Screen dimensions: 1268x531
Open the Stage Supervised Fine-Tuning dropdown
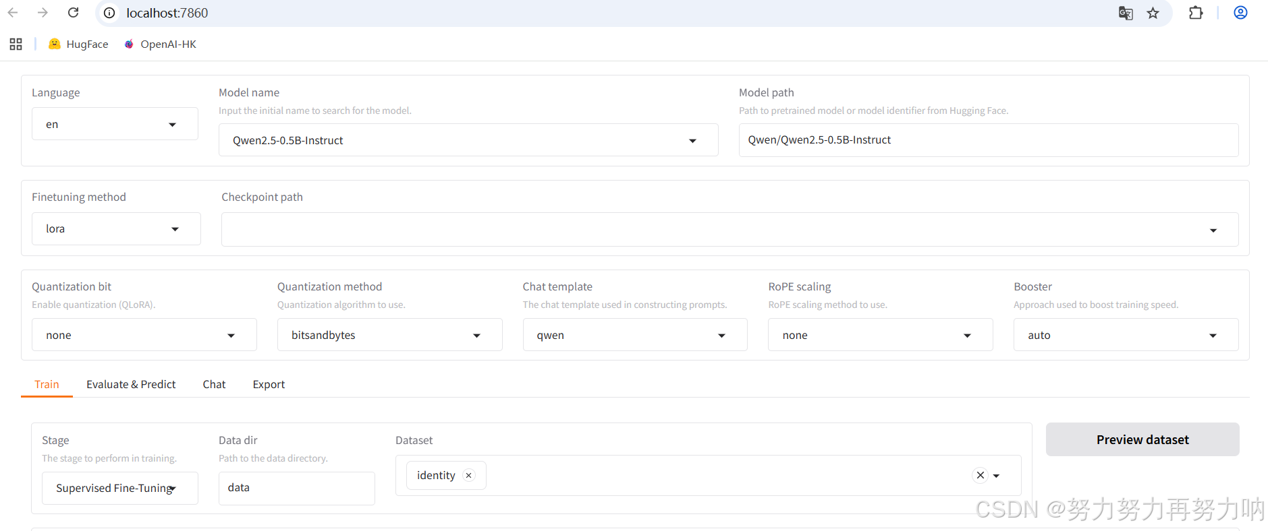119,488
